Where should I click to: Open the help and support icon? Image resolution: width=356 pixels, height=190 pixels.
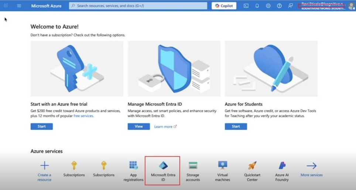pyautogui.click(x=280, y=6)
